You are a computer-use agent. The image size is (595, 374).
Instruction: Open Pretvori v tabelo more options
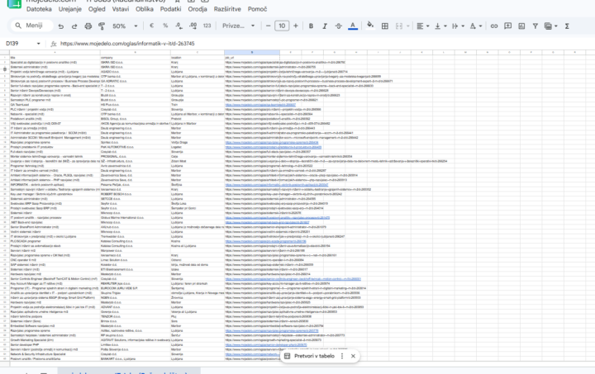pos(342,356)
